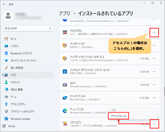
Task: Select アプリ in the sidebar
Action: 28,75
